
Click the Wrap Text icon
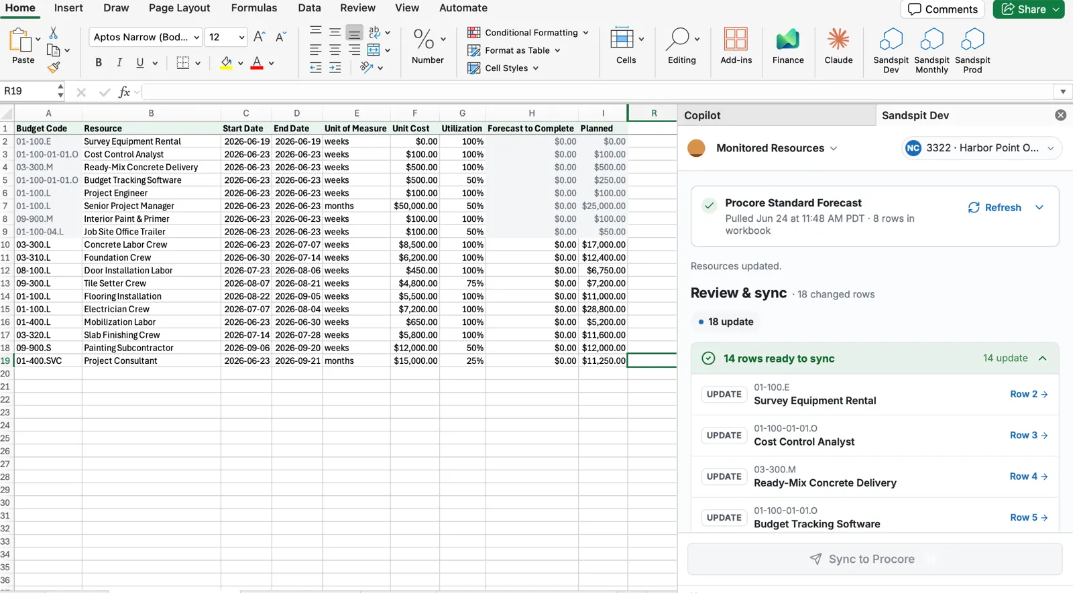(x=374, y=31)
